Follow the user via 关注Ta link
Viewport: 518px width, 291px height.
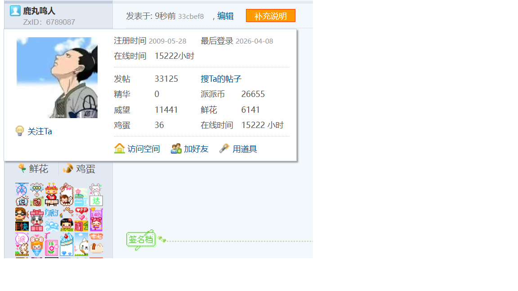pos(40,132)
